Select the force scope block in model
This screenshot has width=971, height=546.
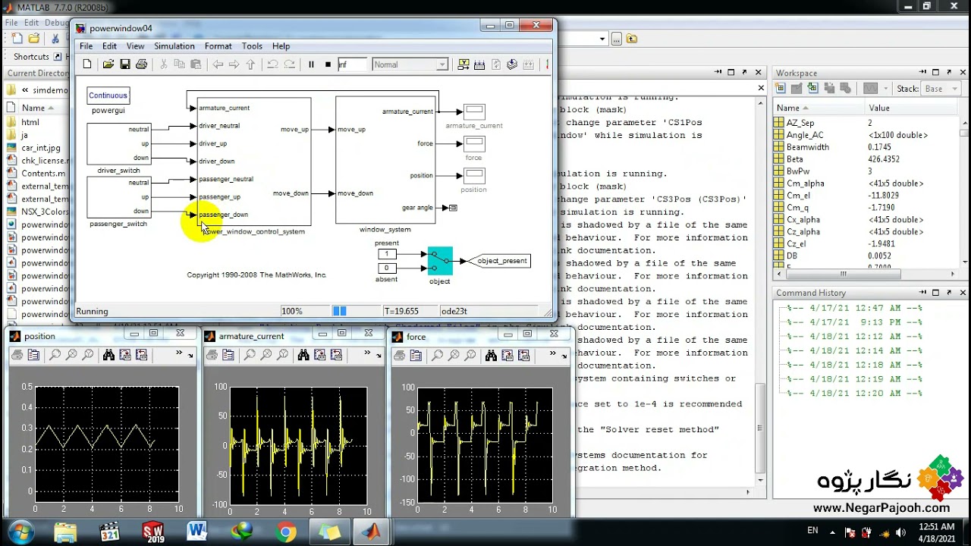coord(474,143)
